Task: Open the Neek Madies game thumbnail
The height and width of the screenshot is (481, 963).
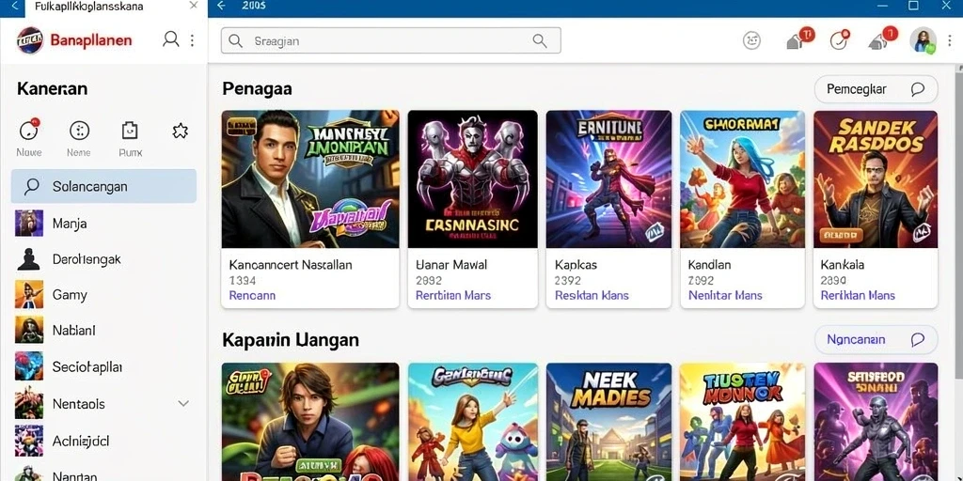Action: (608, 422)
